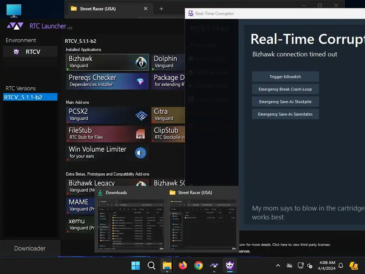Select the Street Racer (USA) window preview thumbnail

pyautogui.click(x=203, y=225)
